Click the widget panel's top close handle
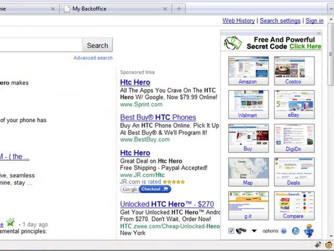 [319, 33]
